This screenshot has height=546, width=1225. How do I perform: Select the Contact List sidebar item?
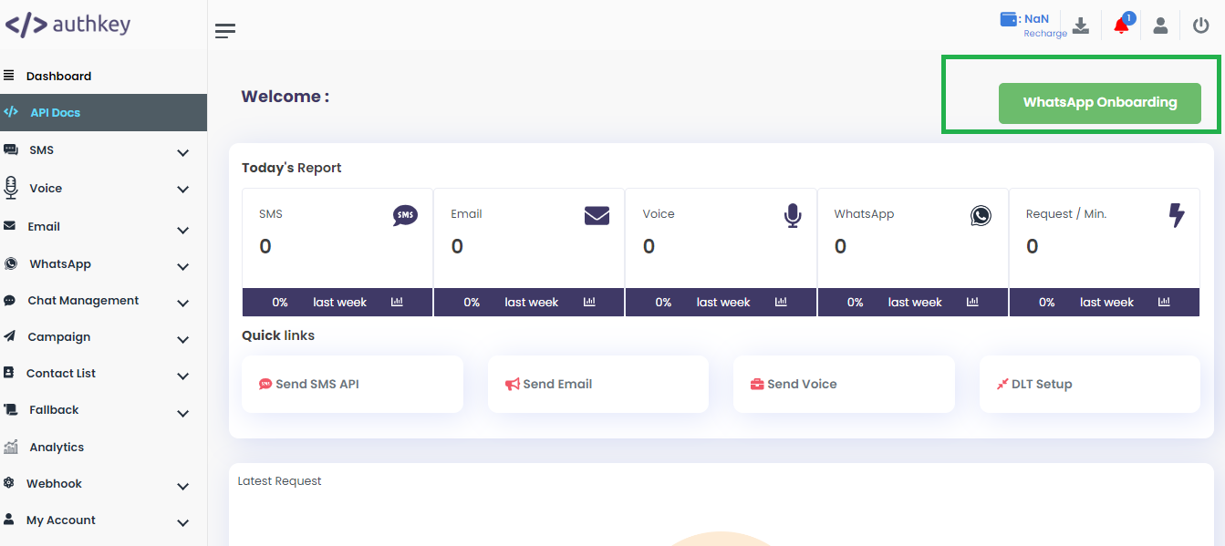coord(103,373)
